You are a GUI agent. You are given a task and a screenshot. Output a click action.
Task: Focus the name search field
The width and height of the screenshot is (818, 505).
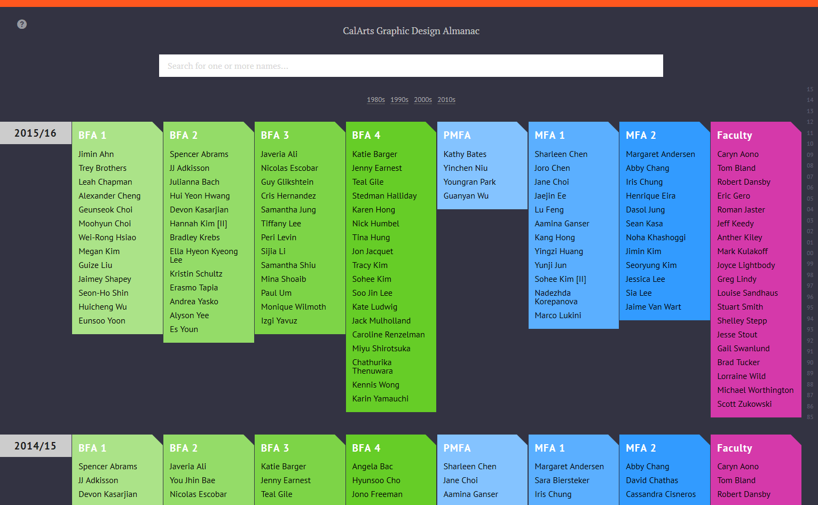(411, 66)
